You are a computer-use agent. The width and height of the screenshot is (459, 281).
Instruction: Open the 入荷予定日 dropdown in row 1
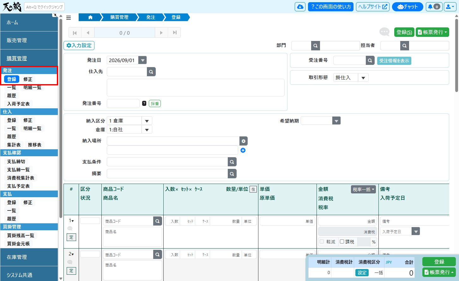(x=416, y=232)
